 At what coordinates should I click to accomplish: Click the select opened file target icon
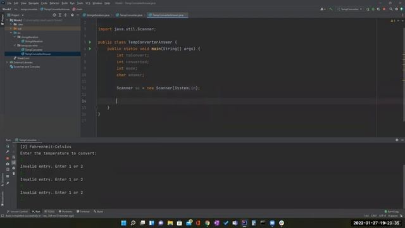pyautogui.click(x=54, y=15)
